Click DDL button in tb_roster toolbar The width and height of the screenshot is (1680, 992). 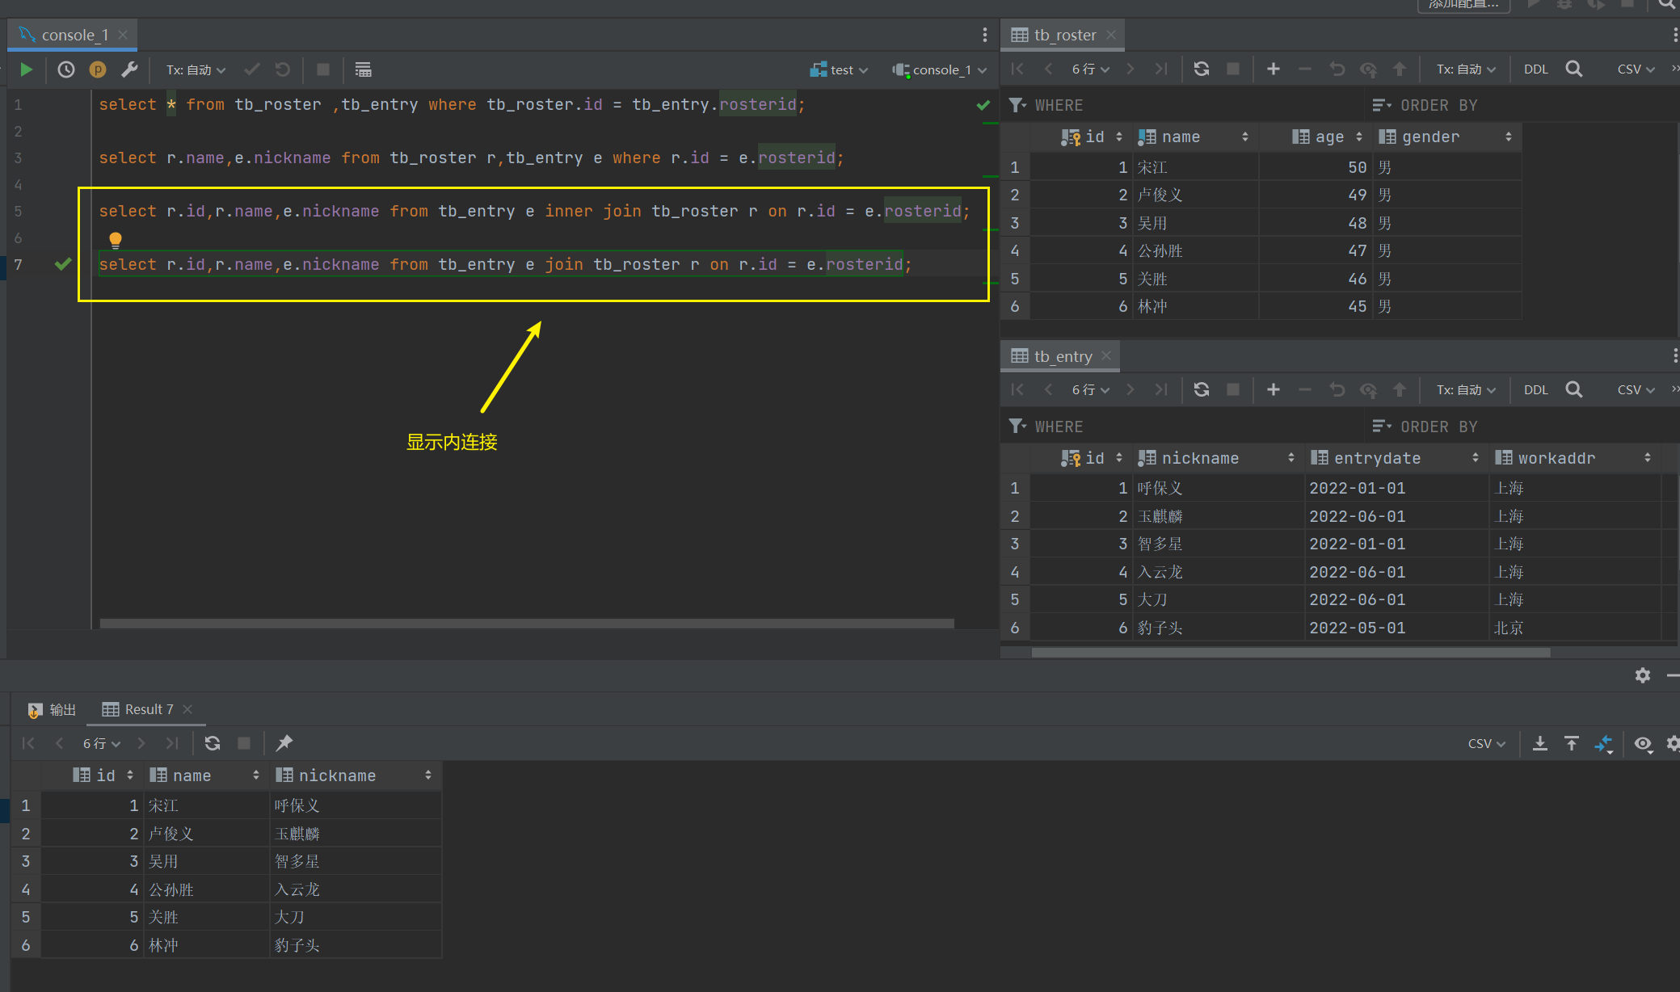coord(1535,69)
